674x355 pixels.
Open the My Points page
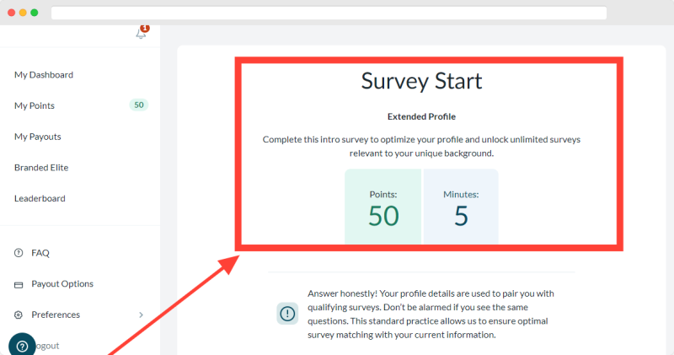point(35,106)
